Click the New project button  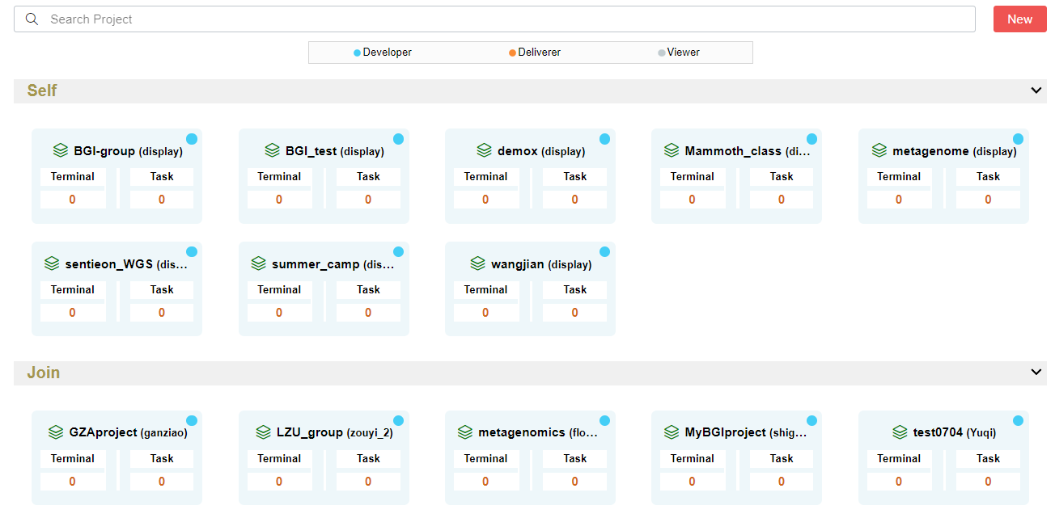pos(1019,19)
